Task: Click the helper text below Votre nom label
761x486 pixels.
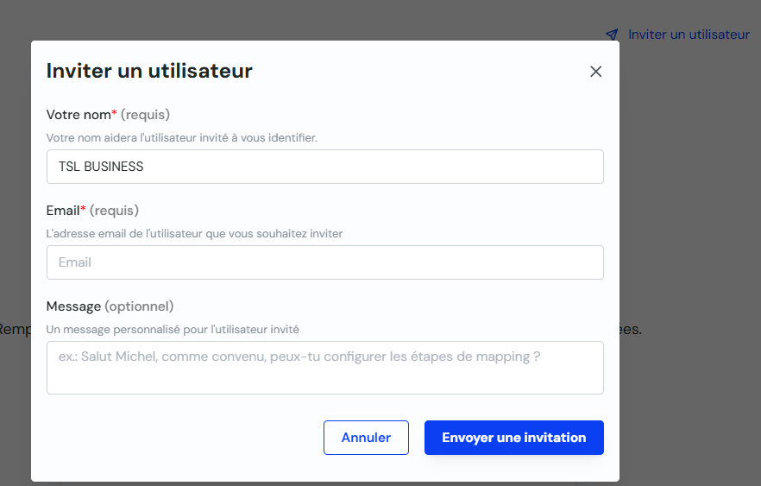Action: [182, 137]
